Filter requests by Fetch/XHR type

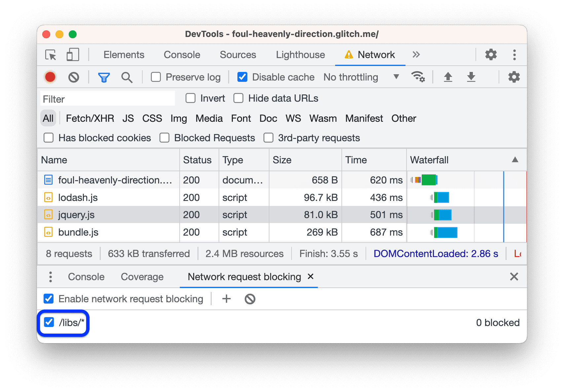coord(90,118)
